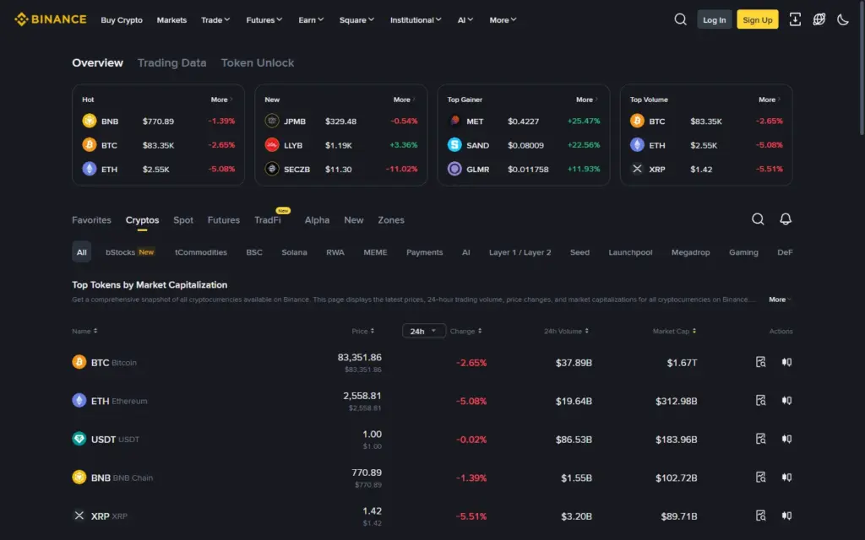Click trade icon in XRP row

(x=786, y=516)
